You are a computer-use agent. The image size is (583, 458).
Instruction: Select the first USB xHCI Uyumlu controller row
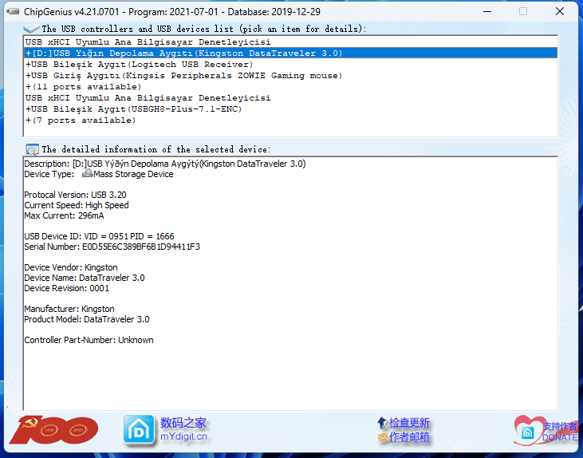pos(291,41)
